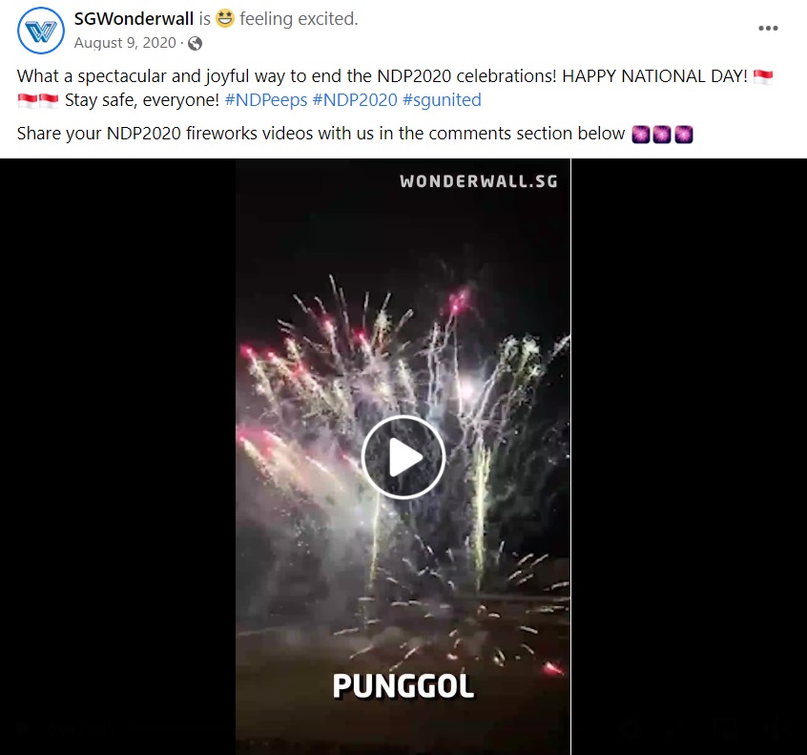Click the black area right of the video
The height and width of the screenshot is (755, 807).
point(689,456)
